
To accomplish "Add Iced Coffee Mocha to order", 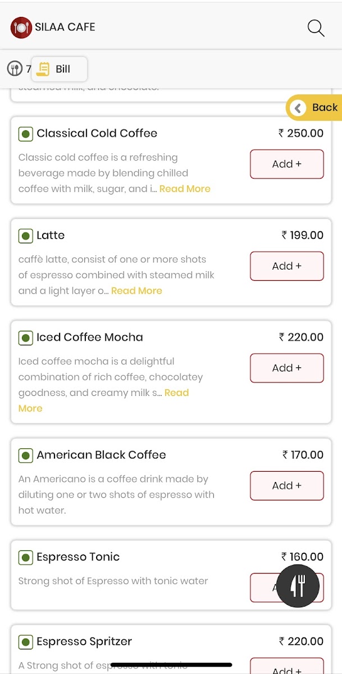I will coord(286,368).
